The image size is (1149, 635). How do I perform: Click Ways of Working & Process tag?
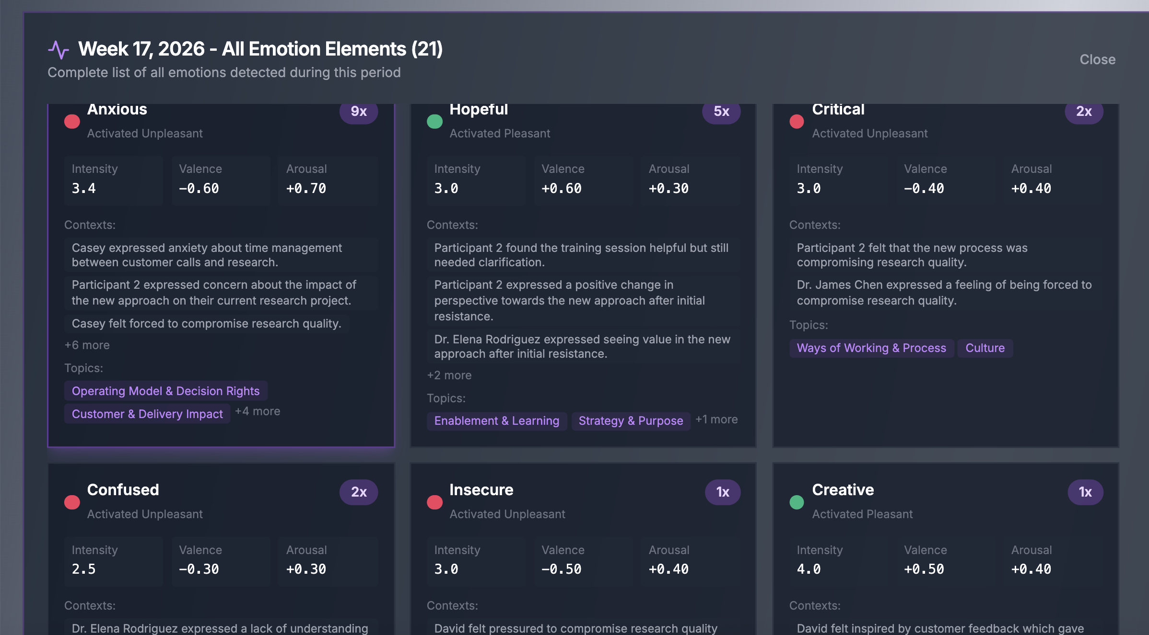click(x=871, y=348)
